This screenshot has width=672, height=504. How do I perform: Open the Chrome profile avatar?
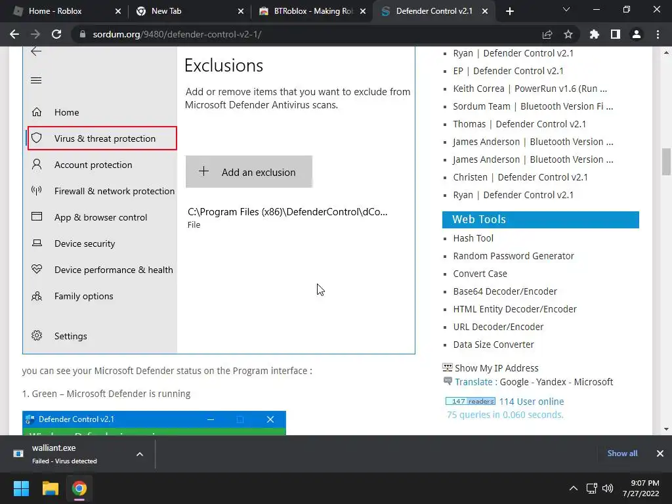(637, 34)
